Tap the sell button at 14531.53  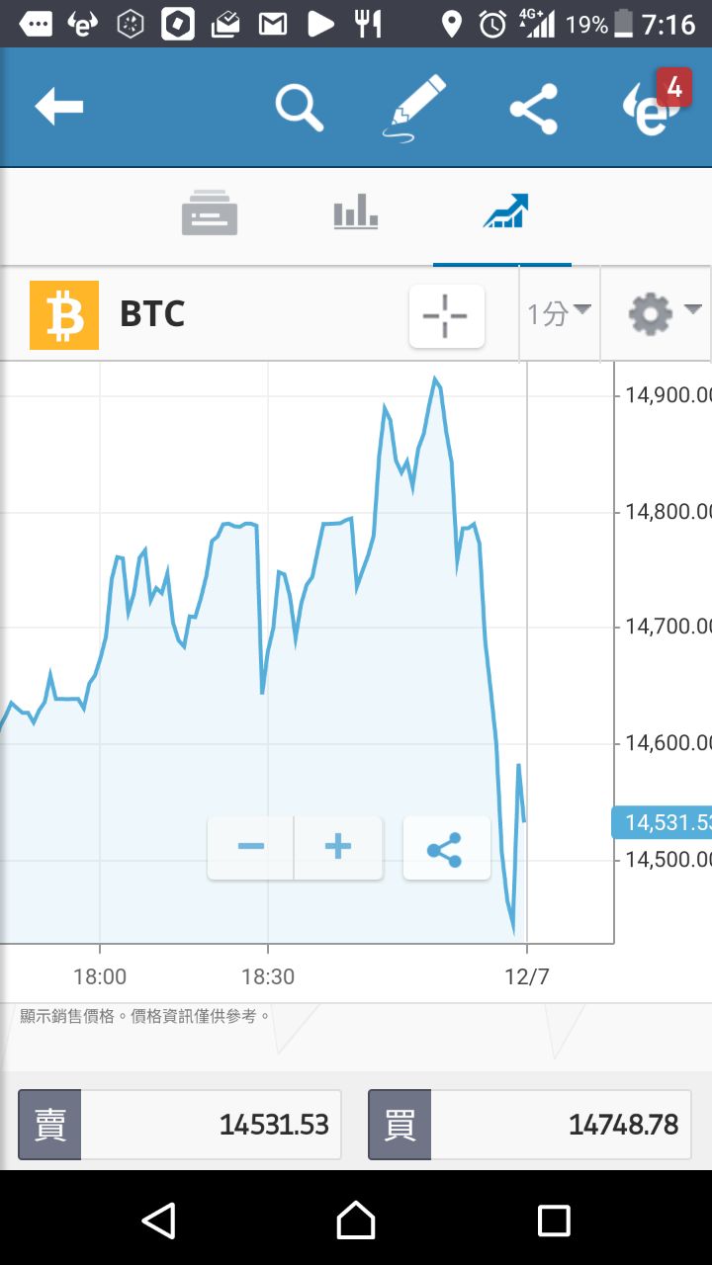click(x=180, y=1124)
